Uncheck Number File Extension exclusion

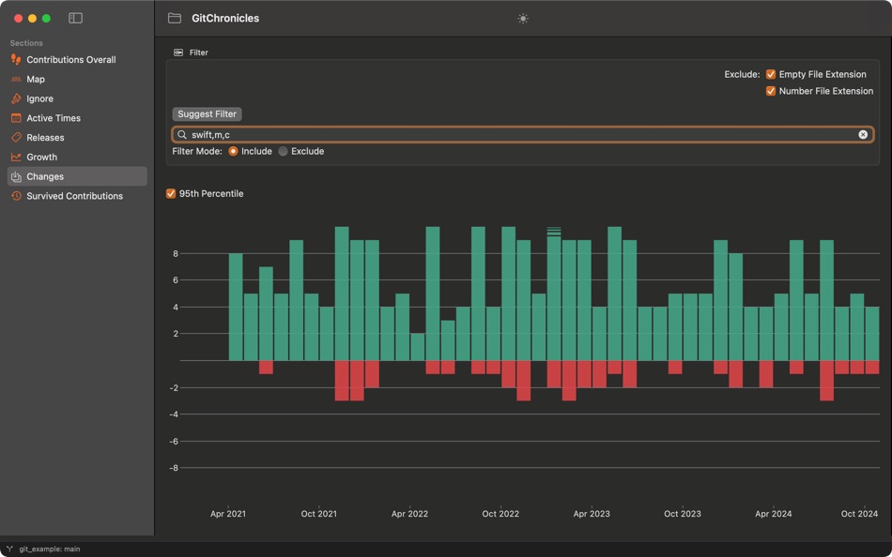tap(771, 91)
